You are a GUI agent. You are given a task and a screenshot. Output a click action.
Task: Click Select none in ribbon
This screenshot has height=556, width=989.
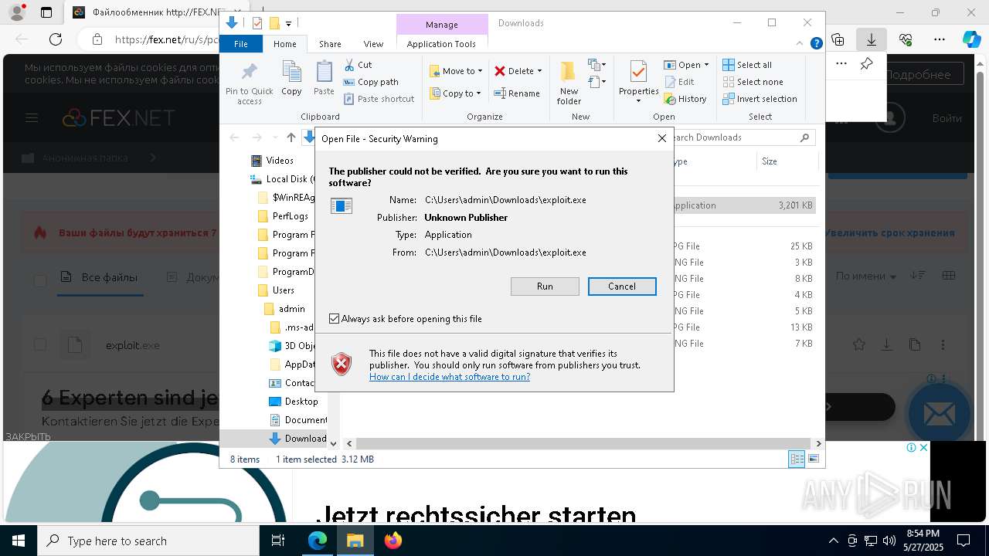click(x=753, y=82)
